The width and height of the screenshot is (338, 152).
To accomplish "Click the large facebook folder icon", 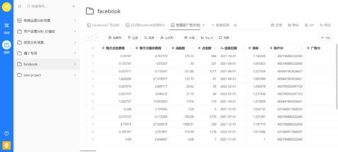I will click(90, 11).
